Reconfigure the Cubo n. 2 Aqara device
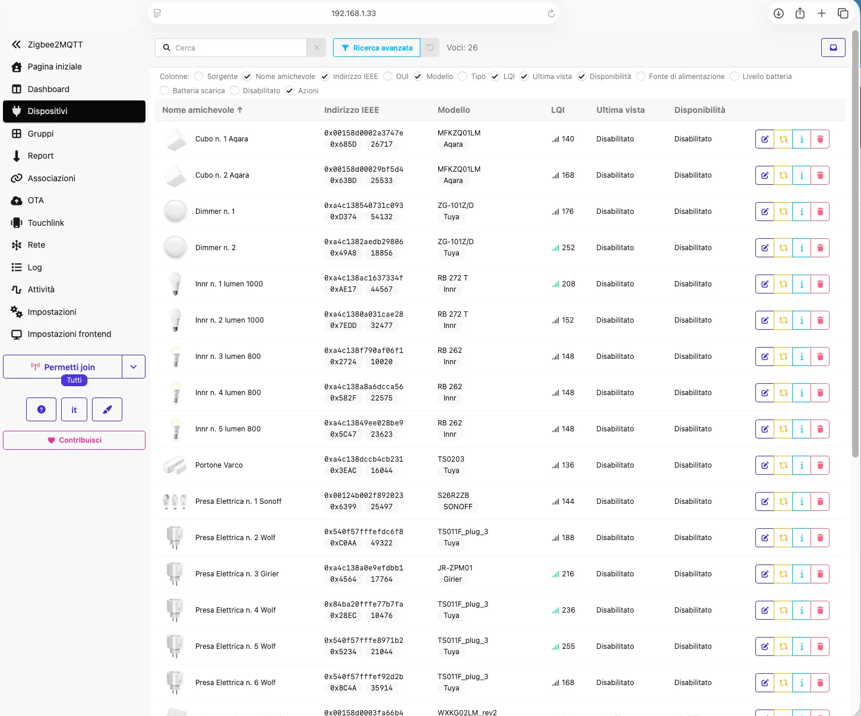 pyautogui.click(x=783, y=175)
